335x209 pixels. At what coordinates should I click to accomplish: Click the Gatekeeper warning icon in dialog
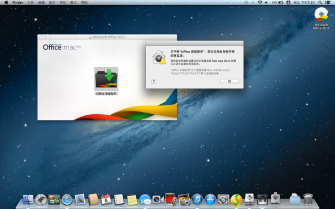159,57
